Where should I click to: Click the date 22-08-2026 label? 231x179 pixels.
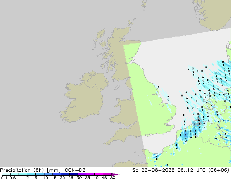coord(158,170)
